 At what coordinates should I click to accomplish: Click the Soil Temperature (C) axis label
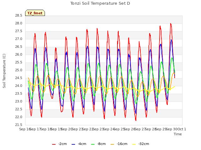click(4, 71)
